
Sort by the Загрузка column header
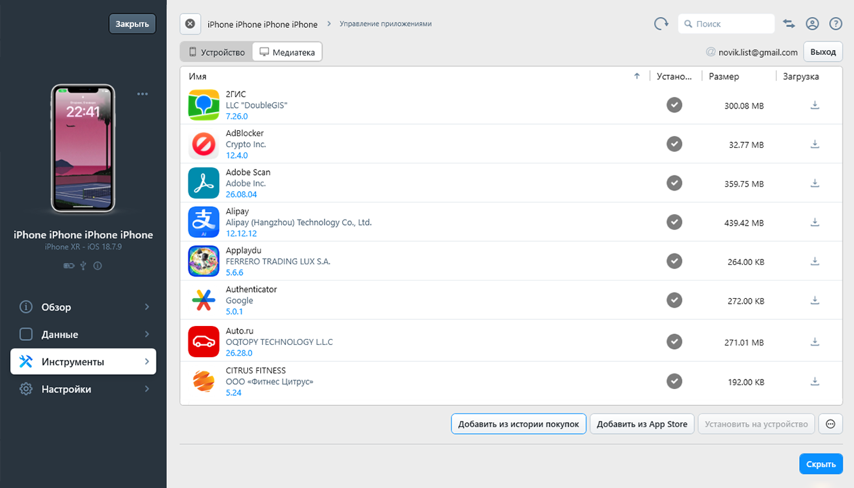click(801, 77)
